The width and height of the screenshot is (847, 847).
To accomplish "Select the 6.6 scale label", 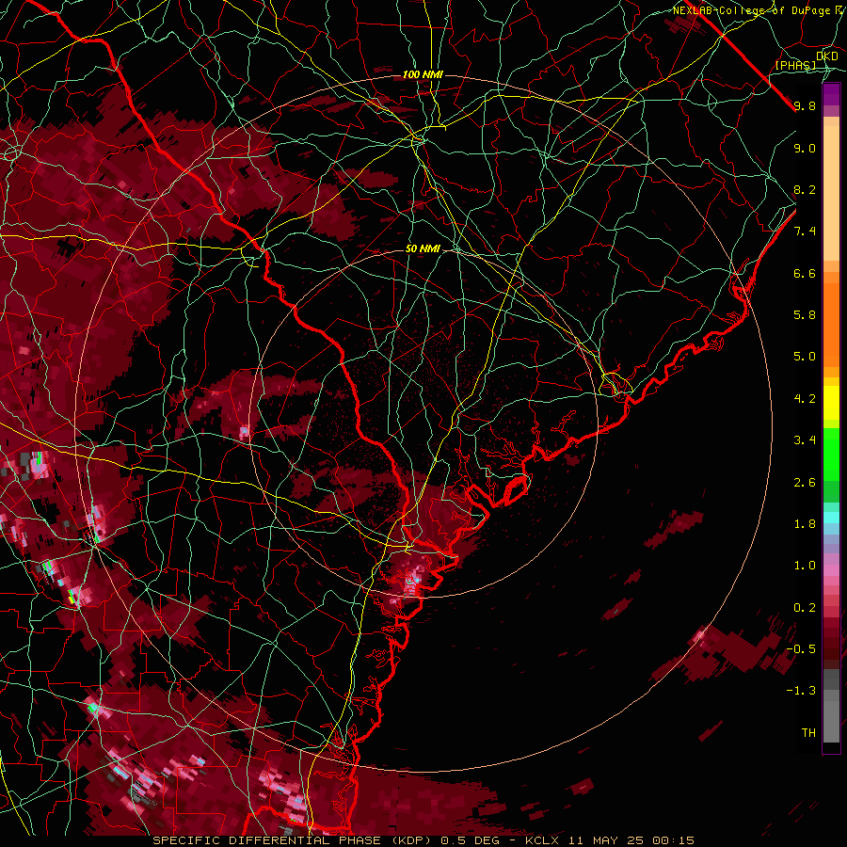I will [x=805, y=273].
